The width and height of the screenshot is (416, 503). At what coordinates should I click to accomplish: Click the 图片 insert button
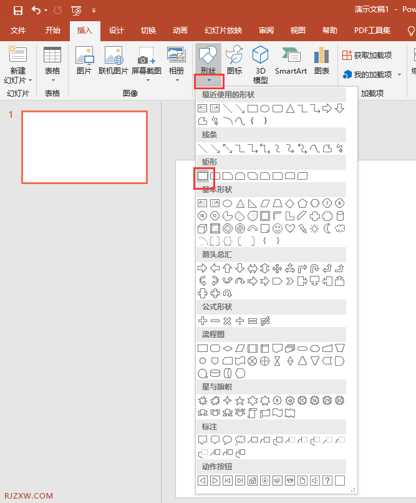coord(84,61)
